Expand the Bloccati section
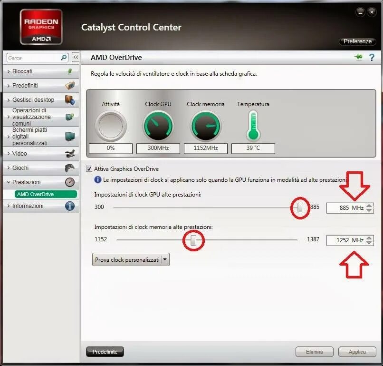The height and width of the screenshot is (366, 383). point(9,71)
